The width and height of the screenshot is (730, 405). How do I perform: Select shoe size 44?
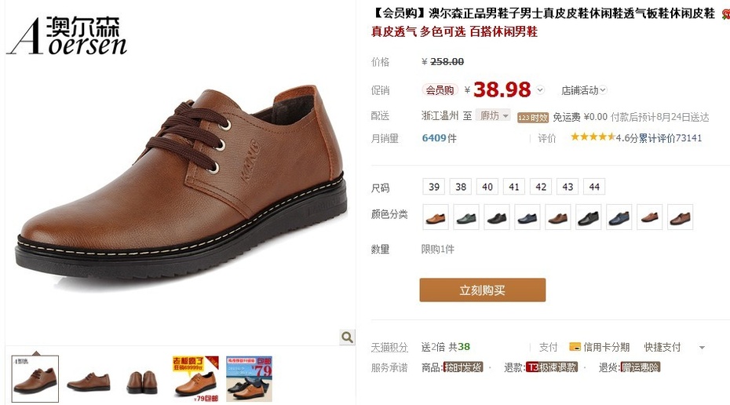[x=594, y=187]
